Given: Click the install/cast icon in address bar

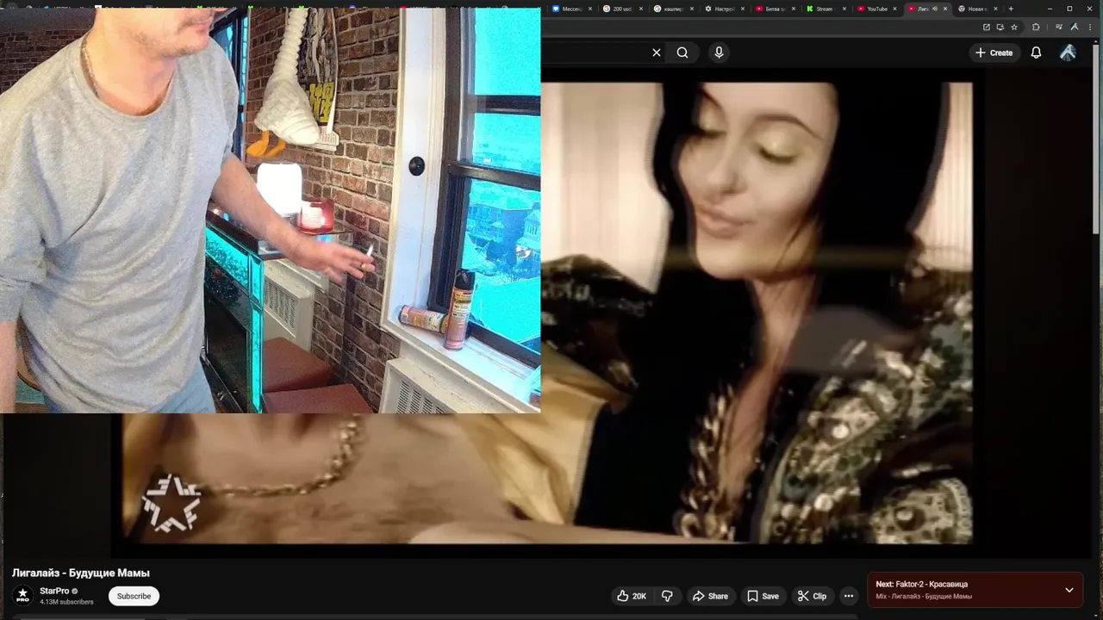Looking at the screenshot, I should tap(1000, 27).
